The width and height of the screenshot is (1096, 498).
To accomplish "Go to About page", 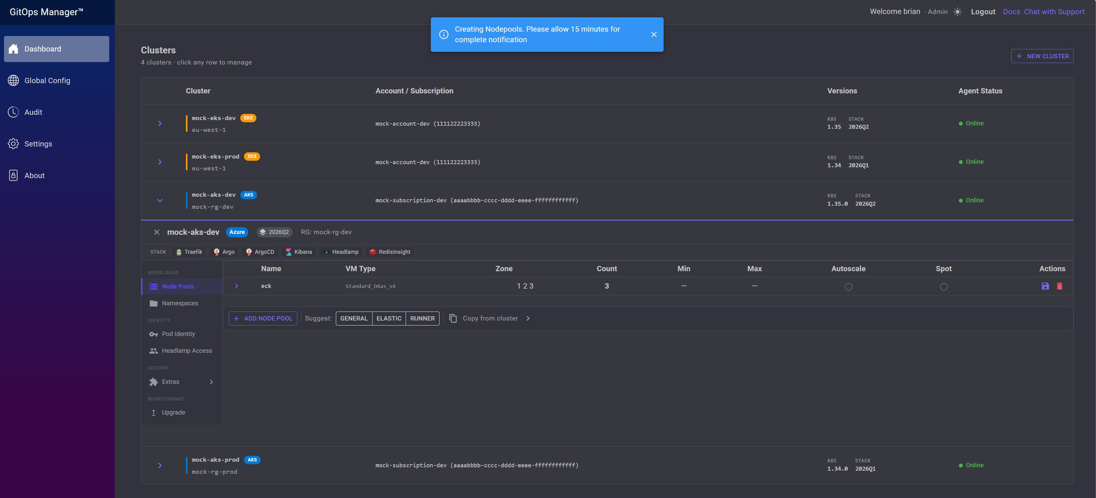I will [56, 175].
